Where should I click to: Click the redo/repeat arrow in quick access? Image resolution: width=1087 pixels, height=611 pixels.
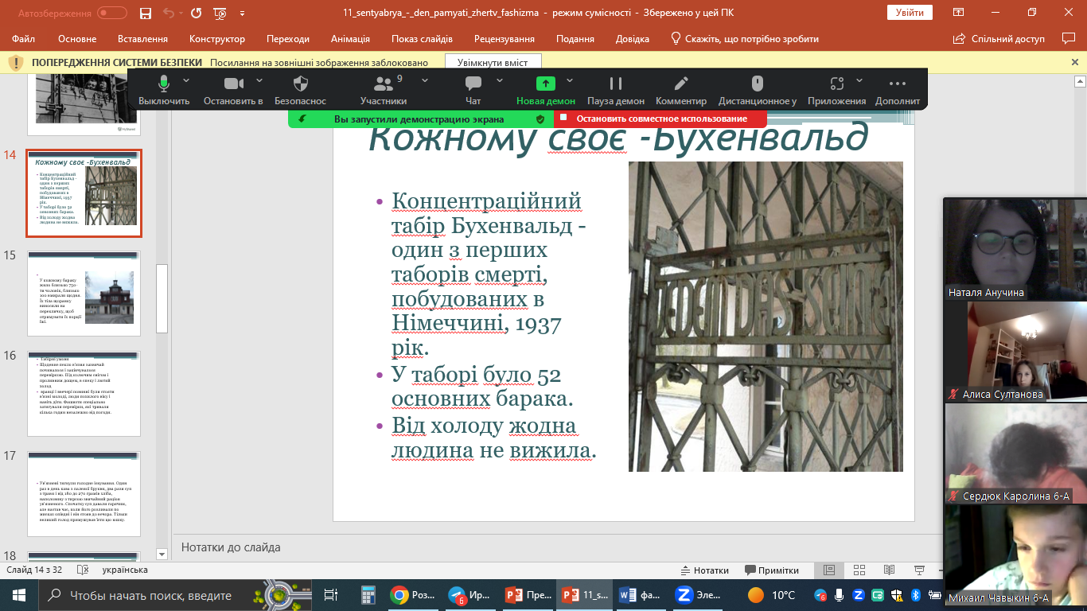(197, 13)
